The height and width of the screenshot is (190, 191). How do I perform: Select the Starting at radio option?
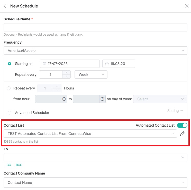[x=10, y=64]
